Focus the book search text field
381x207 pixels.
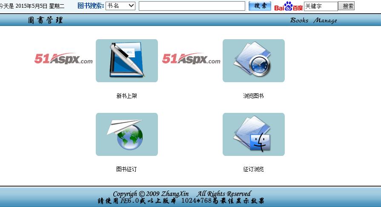coord(192,6)
